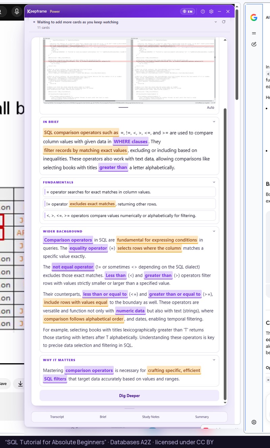The width and height of the screenshot is (270, 448).
Task: Click the Auto label under the thumbnail
Action: [211, 107]
